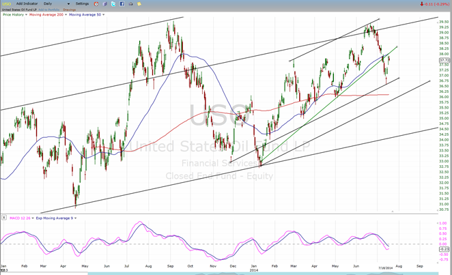Share chart on Twitter
Image resolution: width=452 pixels, height=275 pixels.
[x=113, y=4]
